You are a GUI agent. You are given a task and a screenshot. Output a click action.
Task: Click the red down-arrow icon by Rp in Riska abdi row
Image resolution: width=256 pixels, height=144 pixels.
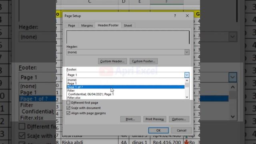click(186, 142)
